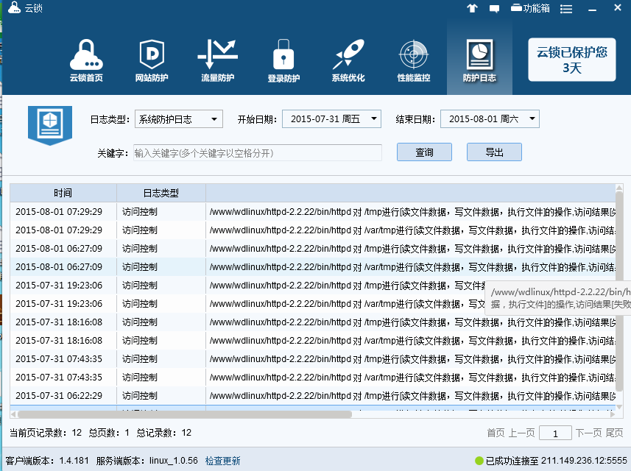The width and height of the screenshot is (631, 471).
Task: Click the horizontal scrollbar under the log table
Action: pyautogui.click(x=184, y=414)
